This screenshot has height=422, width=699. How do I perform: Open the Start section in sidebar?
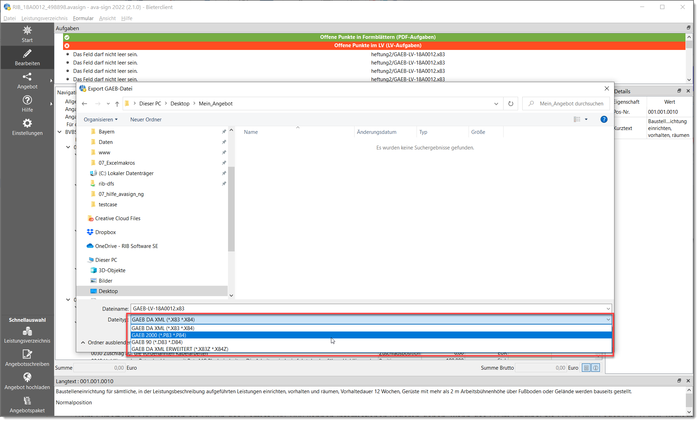(27, 34)
